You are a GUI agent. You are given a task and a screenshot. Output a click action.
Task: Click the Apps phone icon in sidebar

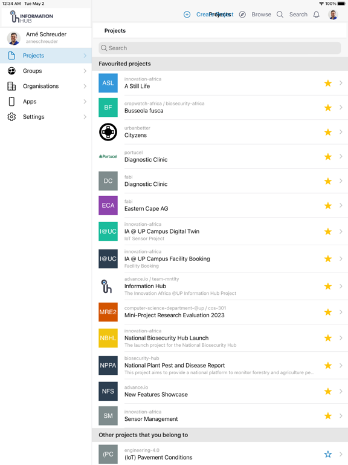point(11,102)
